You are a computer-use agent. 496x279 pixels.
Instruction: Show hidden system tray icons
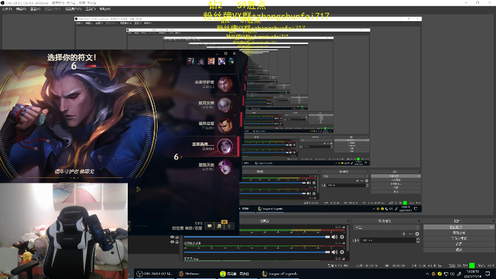427,274
